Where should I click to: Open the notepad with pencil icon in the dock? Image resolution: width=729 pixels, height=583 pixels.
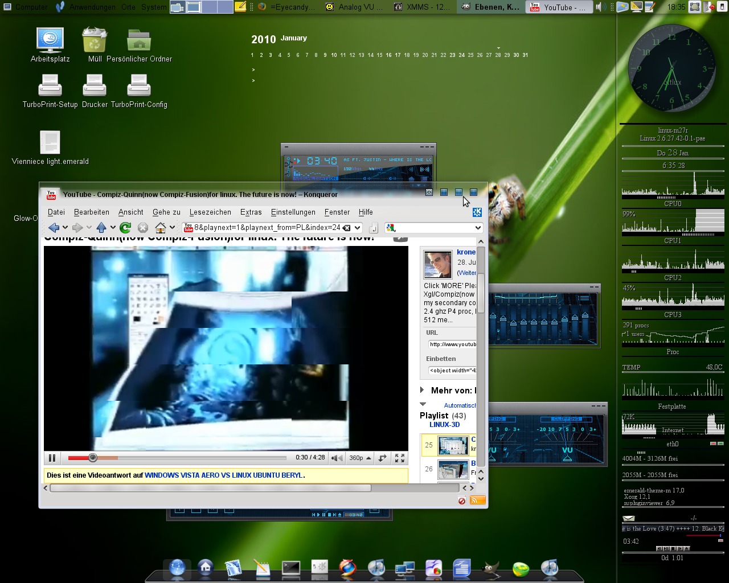(262, 568)
